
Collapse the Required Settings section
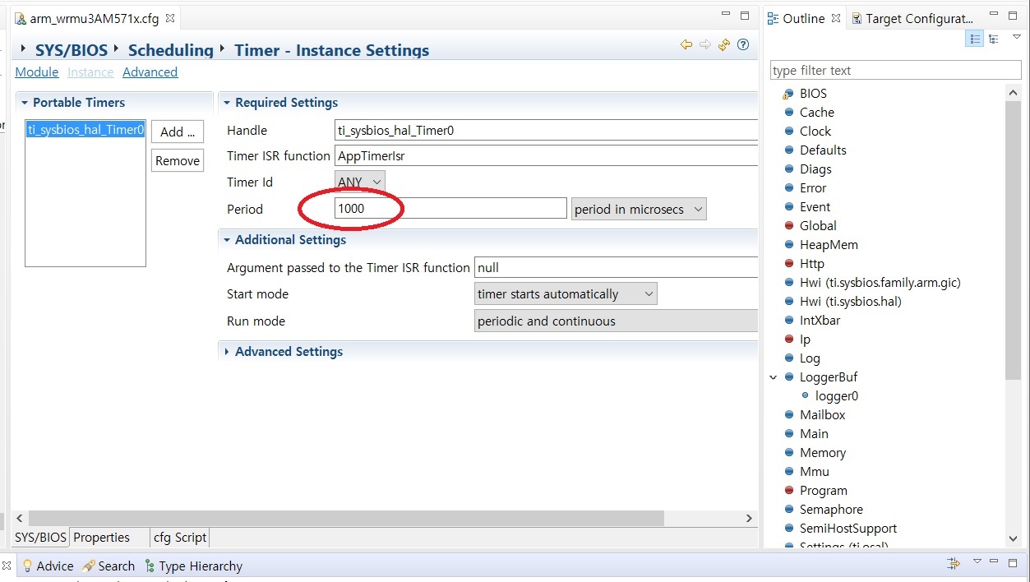tap(227, 103)
